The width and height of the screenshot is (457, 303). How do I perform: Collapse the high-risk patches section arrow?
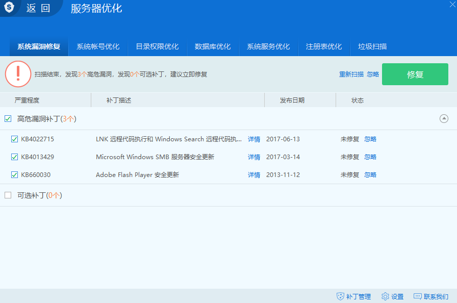[444, 118]
